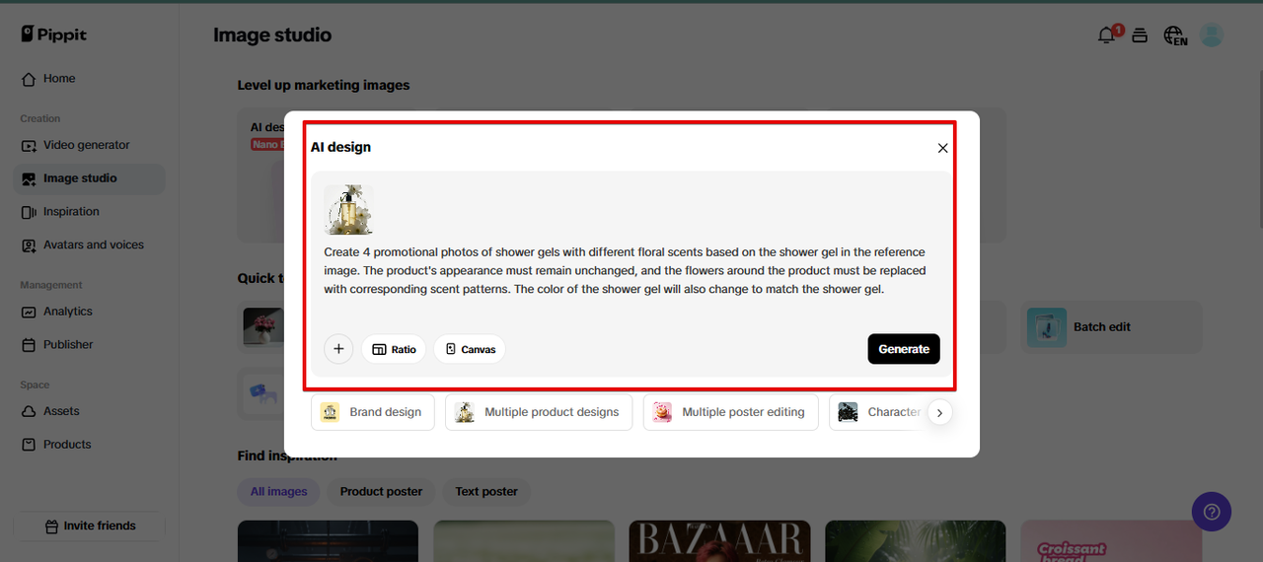
Task: Click the Pippit logo
Action: pyautogui.click(x=54, y=34)
